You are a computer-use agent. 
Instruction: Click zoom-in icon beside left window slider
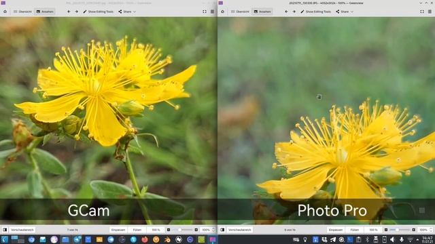click(x=196, y=230)
